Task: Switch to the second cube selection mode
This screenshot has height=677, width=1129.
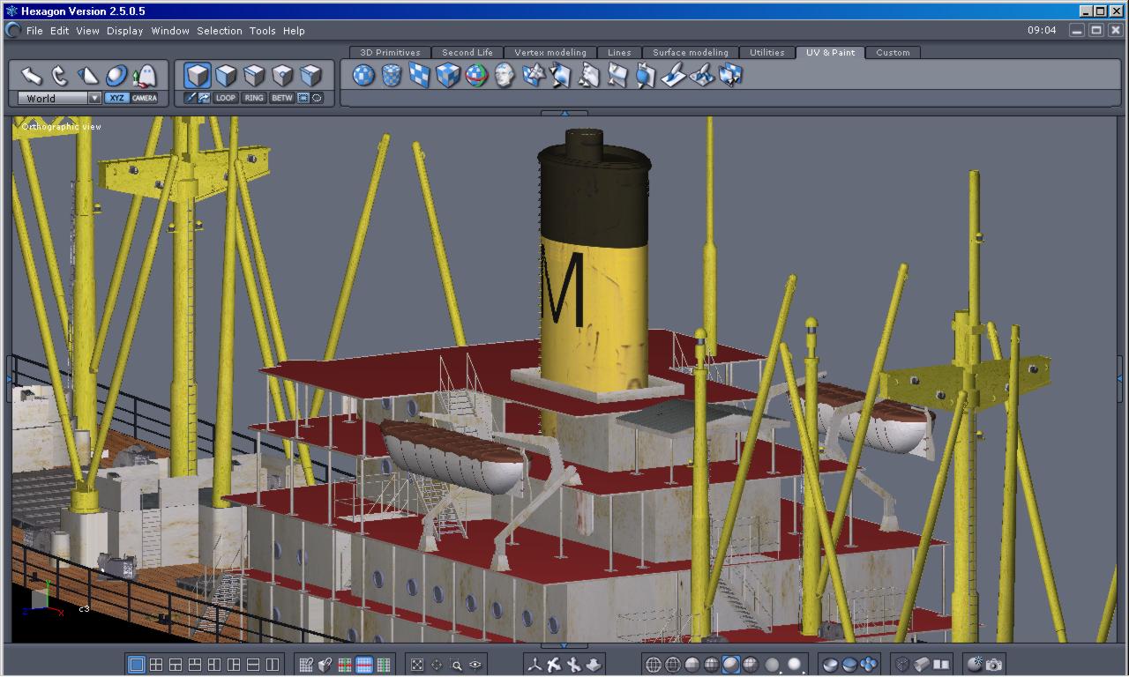Action: [x=227, y=75]
